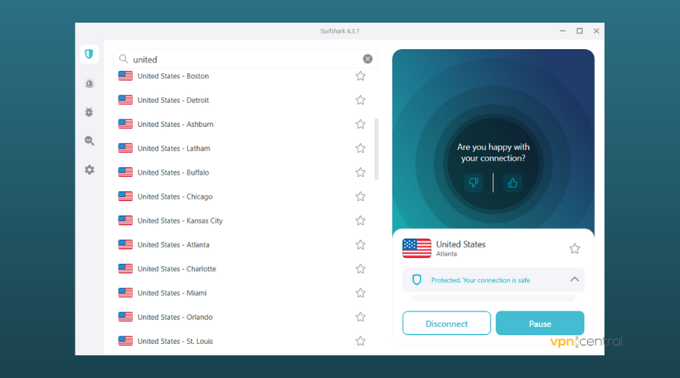
Task: Click the shield icon in Protected status
Action: (417, 280)
